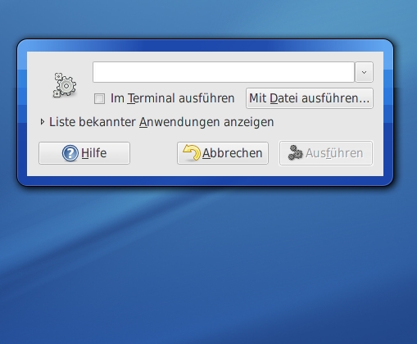The height and width of the screenshot is (344, 417).
Task: Click the desktop background above the dialog
Action: 207,19
